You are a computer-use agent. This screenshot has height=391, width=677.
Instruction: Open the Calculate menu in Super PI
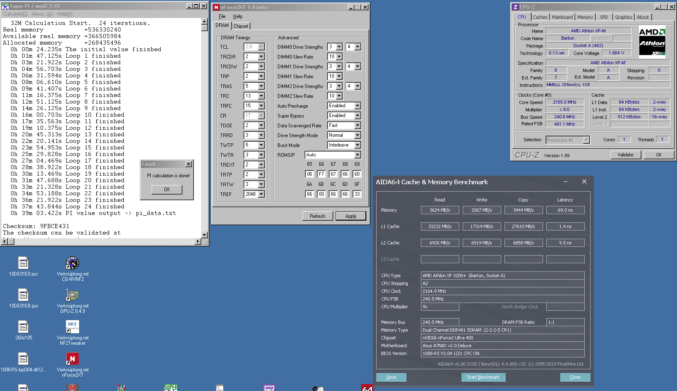[x=16, y=14]
